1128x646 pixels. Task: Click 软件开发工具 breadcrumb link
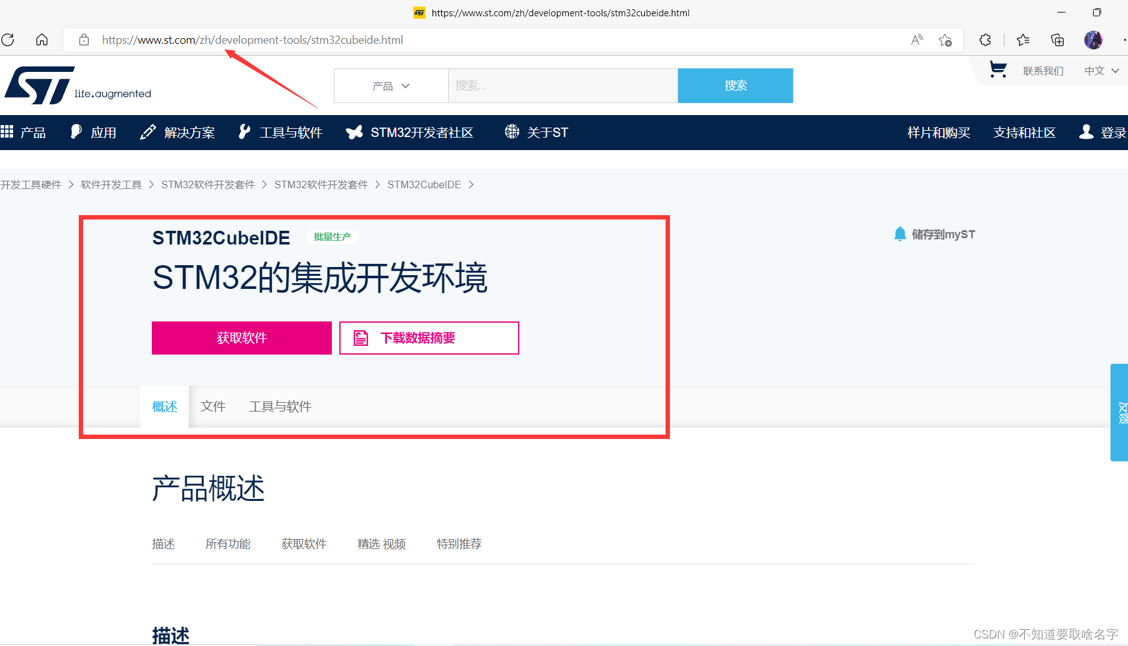111,184
